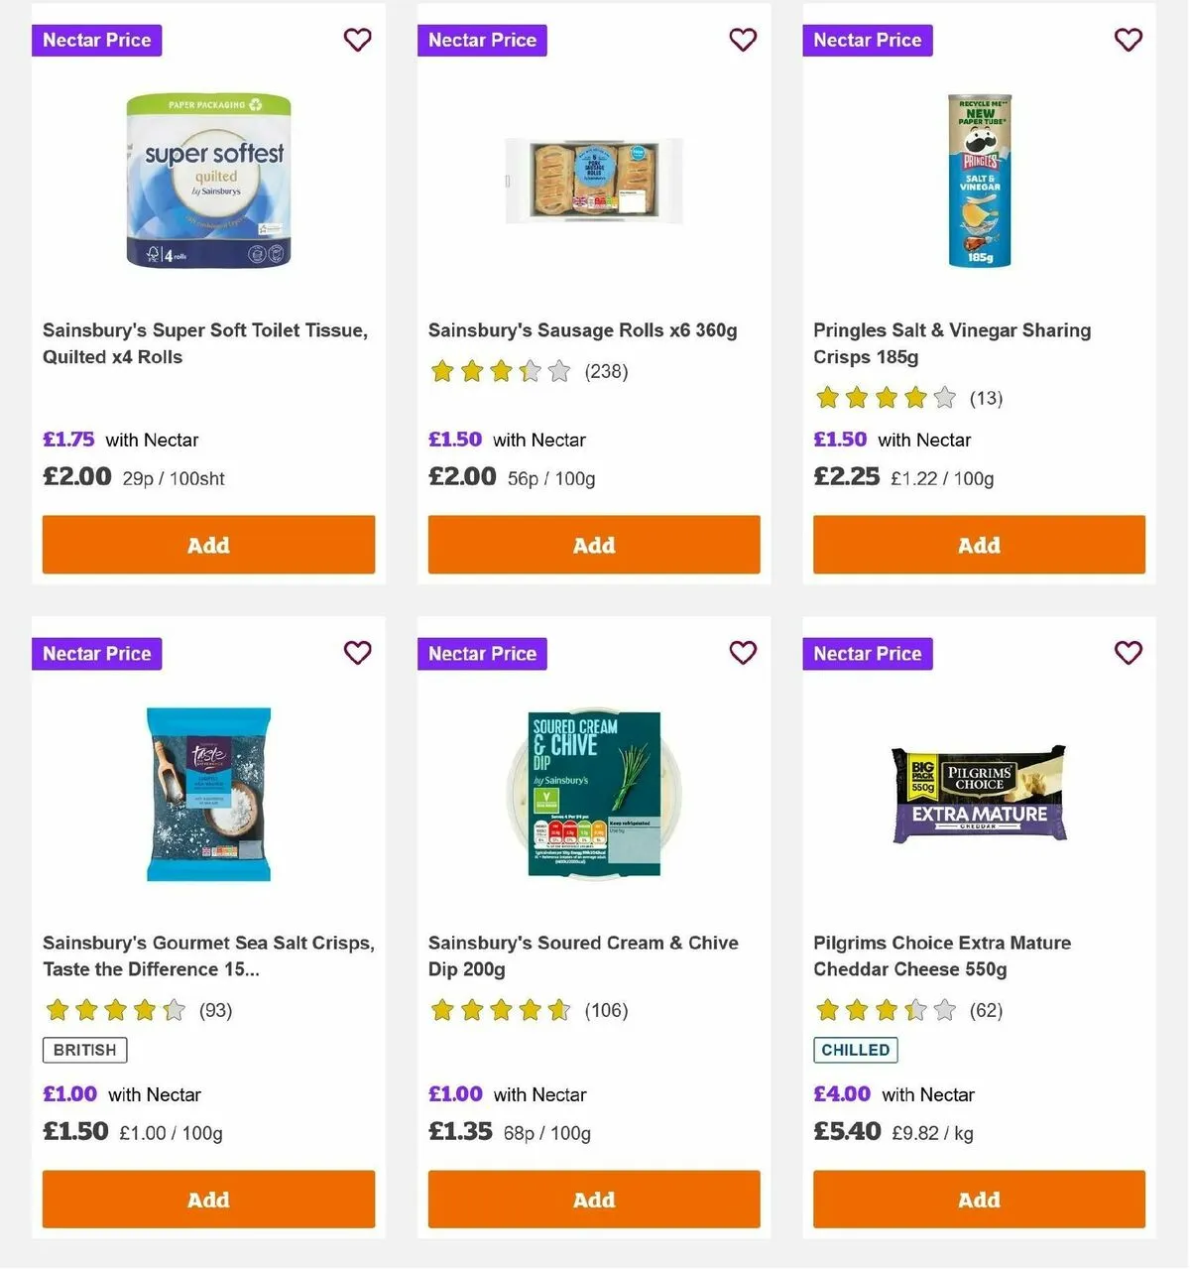
Task: Favourite Soured Cream & Chive Dip heart
Action: 743,653
